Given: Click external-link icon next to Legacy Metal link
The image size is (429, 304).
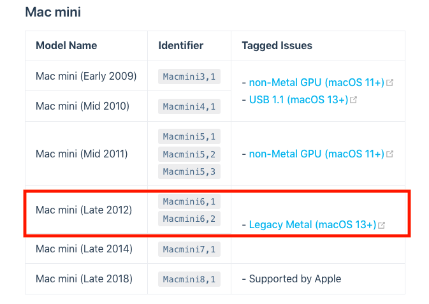Looking at the screenshot, I should tap(382, 225).
